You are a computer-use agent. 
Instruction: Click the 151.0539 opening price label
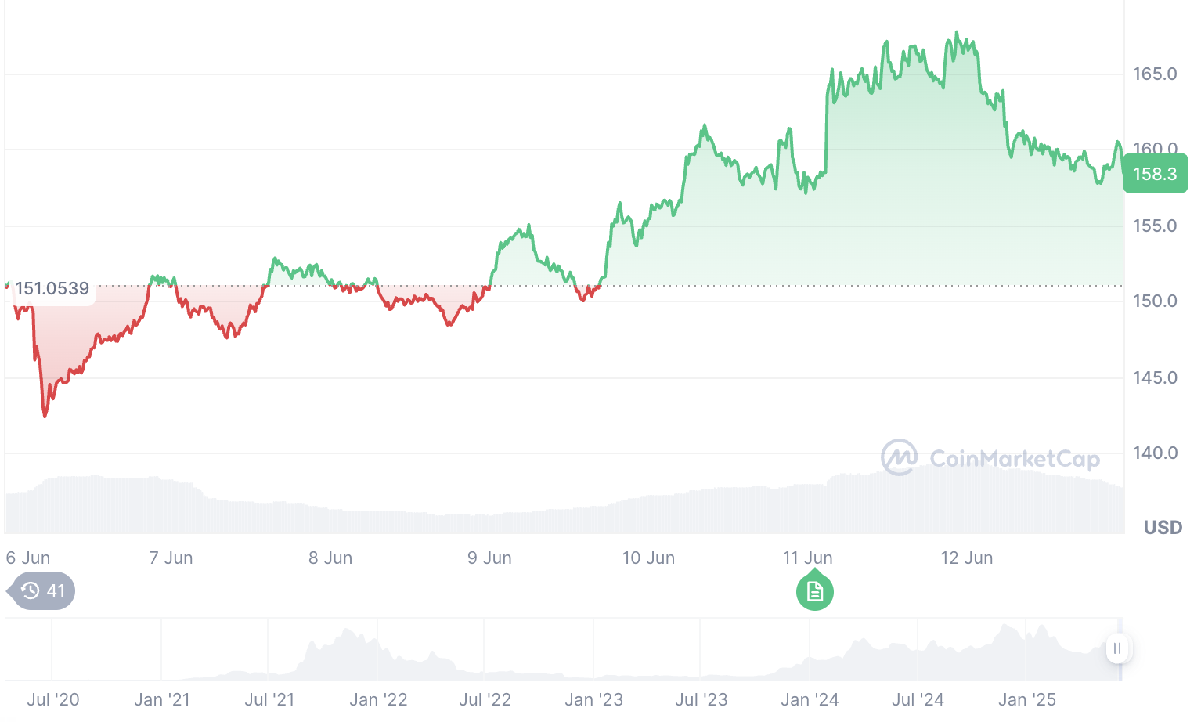coord(52,289)
